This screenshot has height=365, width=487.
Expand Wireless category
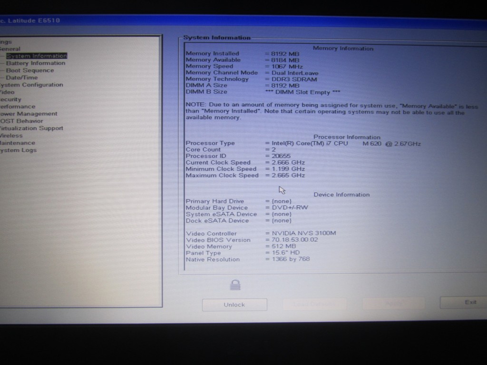(x=11, y=135)
